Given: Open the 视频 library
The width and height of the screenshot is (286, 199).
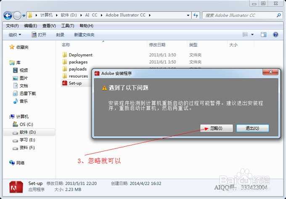Looking at the screenshot, I should click(x=21, y=70).
